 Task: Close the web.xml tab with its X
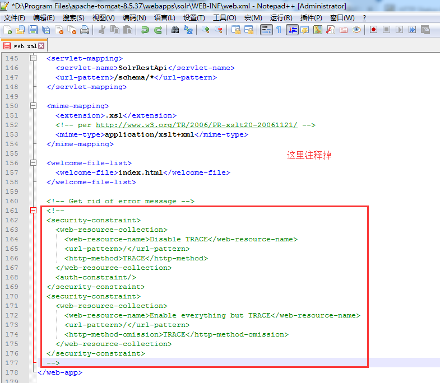coord(41,46)
